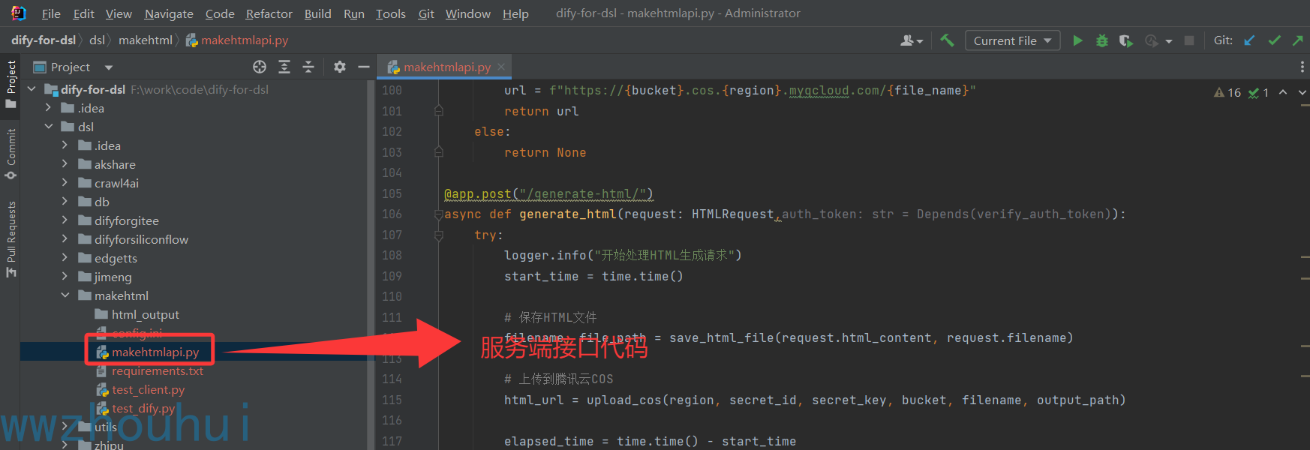Click the 16 warnings inspection indicator
This screenshot has width=1310, height=450.
pos(1227,92)
